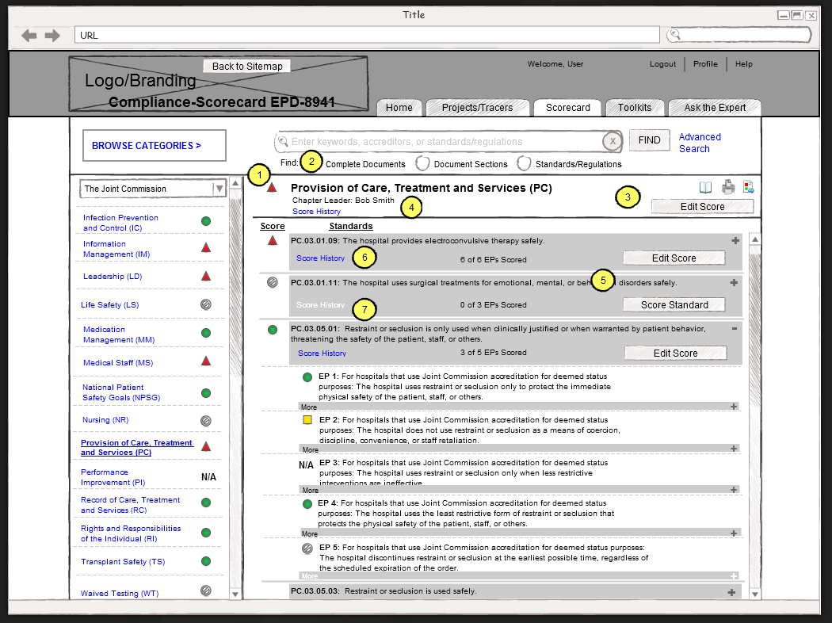The height and width of the screenshot is (623, 832).
Task: Click the FIND button
Action: [650, 140]
